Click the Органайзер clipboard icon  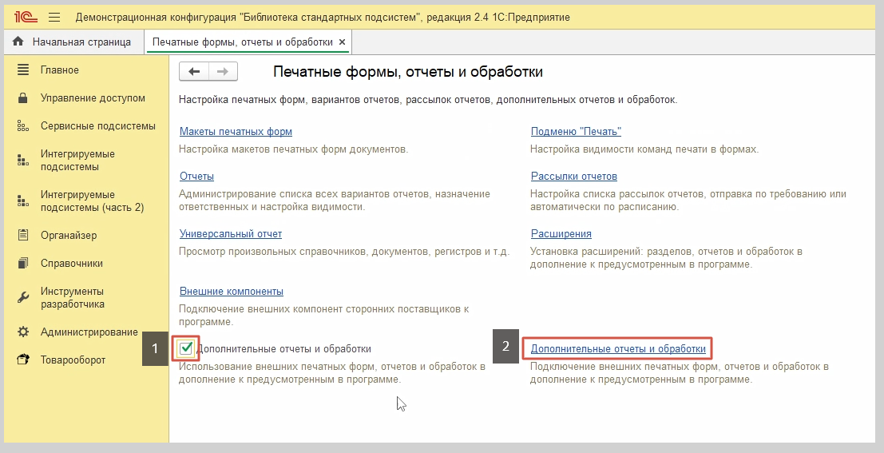[23, 235]
